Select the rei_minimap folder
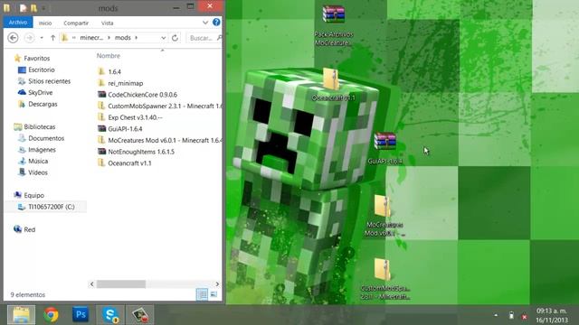The image size is (579, 325). pyautogui.click(x=126, y=83)
